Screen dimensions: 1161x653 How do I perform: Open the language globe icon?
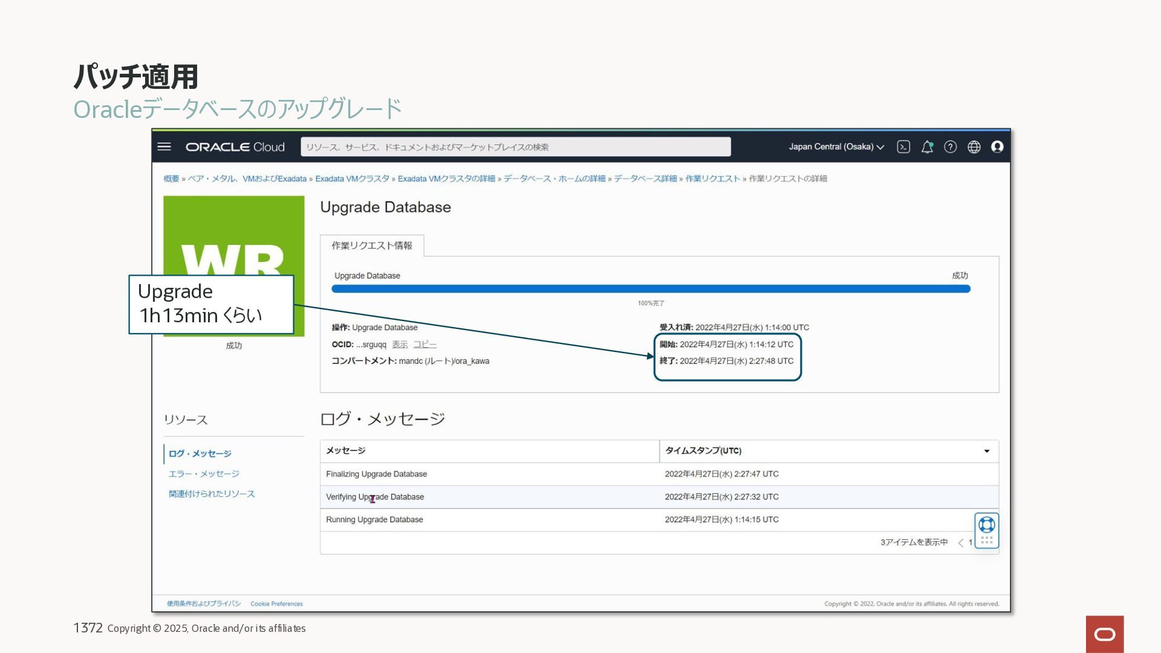974,147
